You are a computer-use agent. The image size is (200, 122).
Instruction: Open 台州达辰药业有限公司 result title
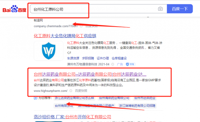click(x=90, y=74)
